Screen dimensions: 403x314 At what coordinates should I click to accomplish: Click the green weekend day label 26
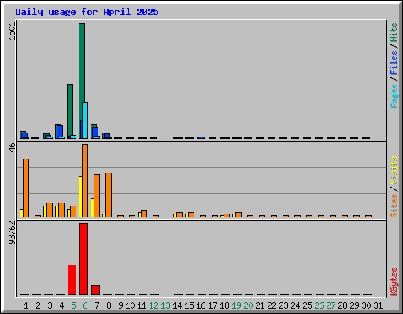click(x=319, y=305)
